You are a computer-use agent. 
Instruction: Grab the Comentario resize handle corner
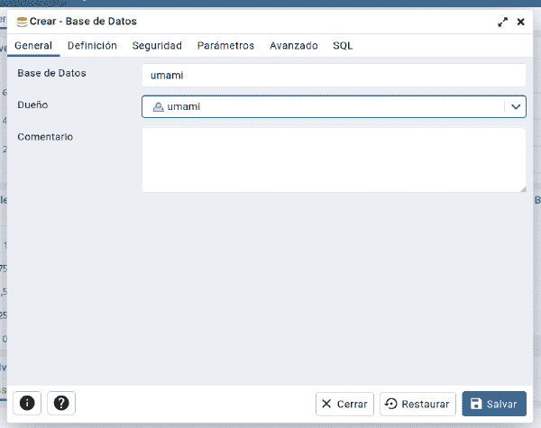click(523, 189)
